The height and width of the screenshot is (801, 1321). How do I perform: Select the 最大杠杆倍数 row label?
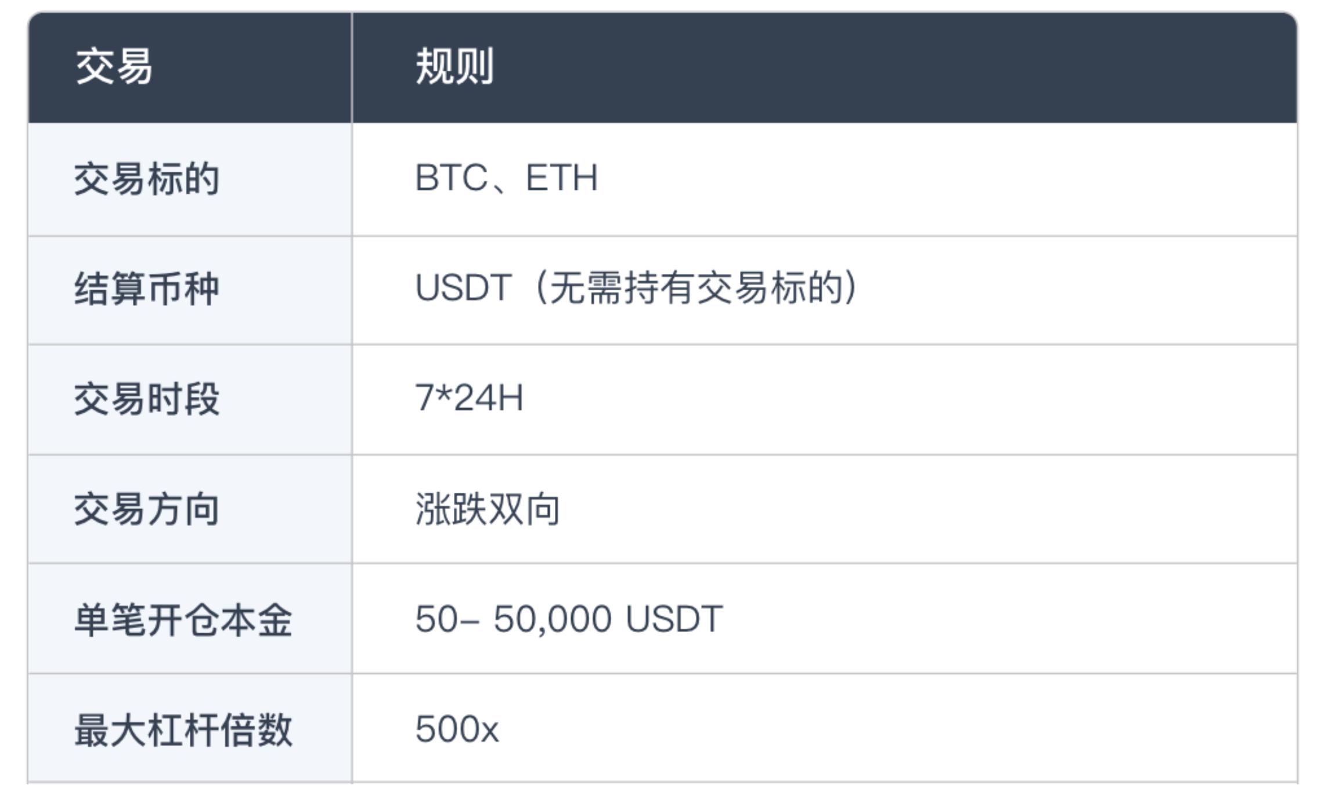coord(183,730)
